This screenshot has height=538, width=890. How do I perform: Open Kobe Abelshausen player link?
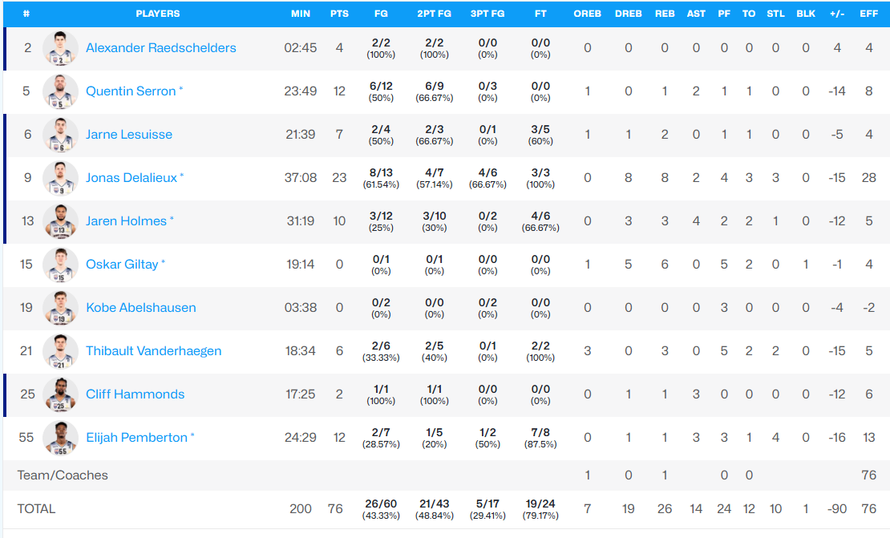tap(141, 308)
